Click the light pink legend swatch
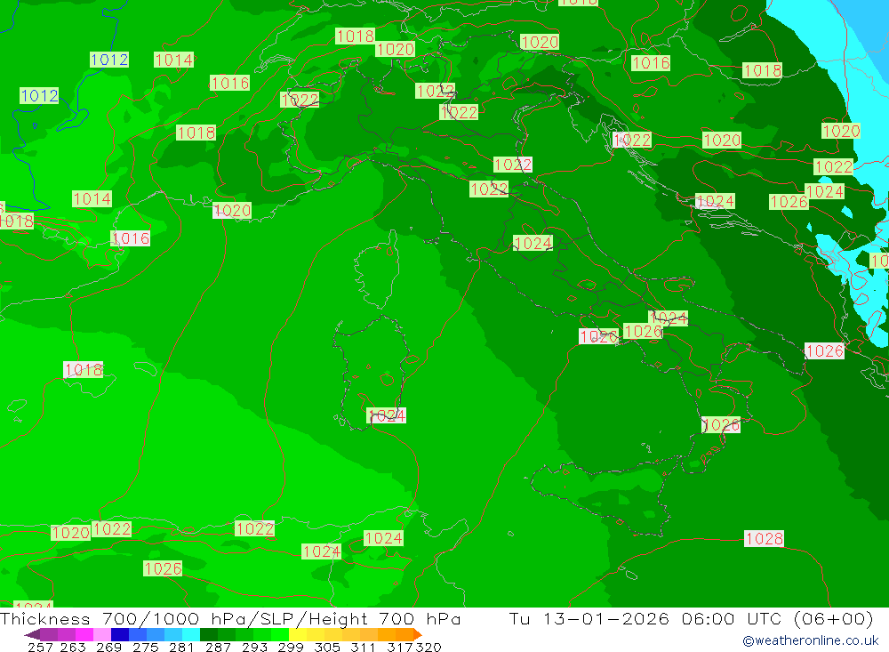The width and height of the screenshot is (889, 652). point(102,634)
